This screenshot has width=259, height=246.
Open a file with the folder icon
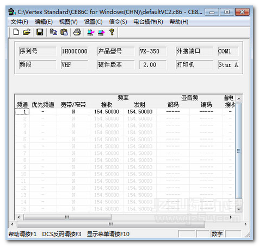tap(27, 32)
